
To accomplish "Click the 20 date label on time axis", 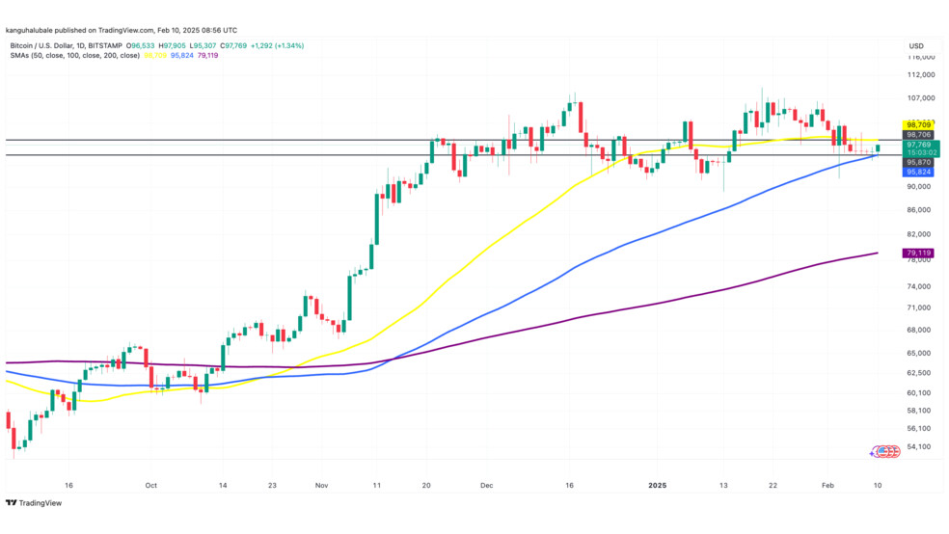I will 426,486.
